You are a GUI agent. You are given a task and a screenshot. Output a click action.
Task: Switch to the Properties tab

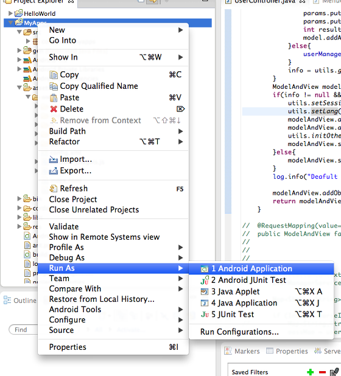(287, 351)
